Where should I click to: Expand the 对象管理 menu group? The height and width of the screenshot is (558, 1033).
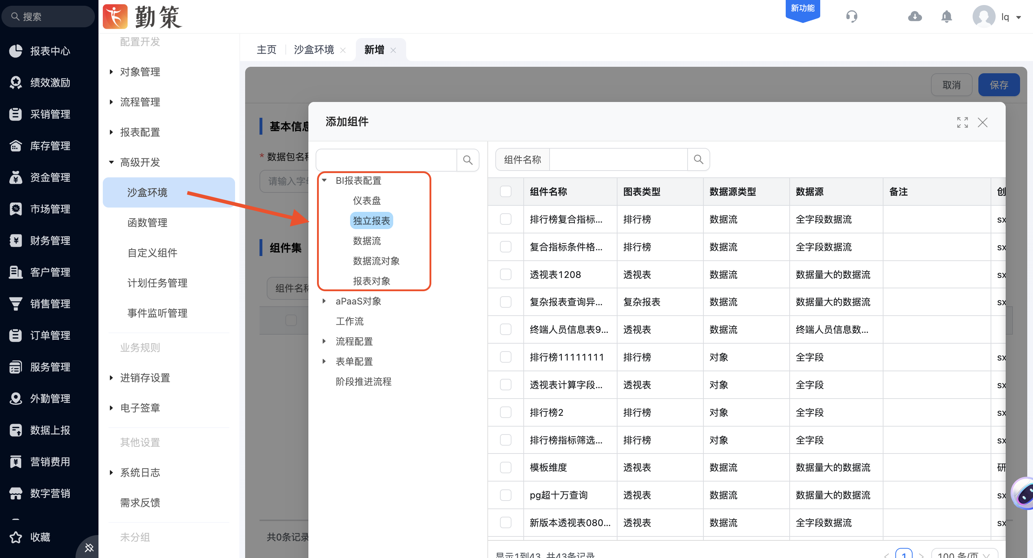pyautogui.click(x=139, y=72)
